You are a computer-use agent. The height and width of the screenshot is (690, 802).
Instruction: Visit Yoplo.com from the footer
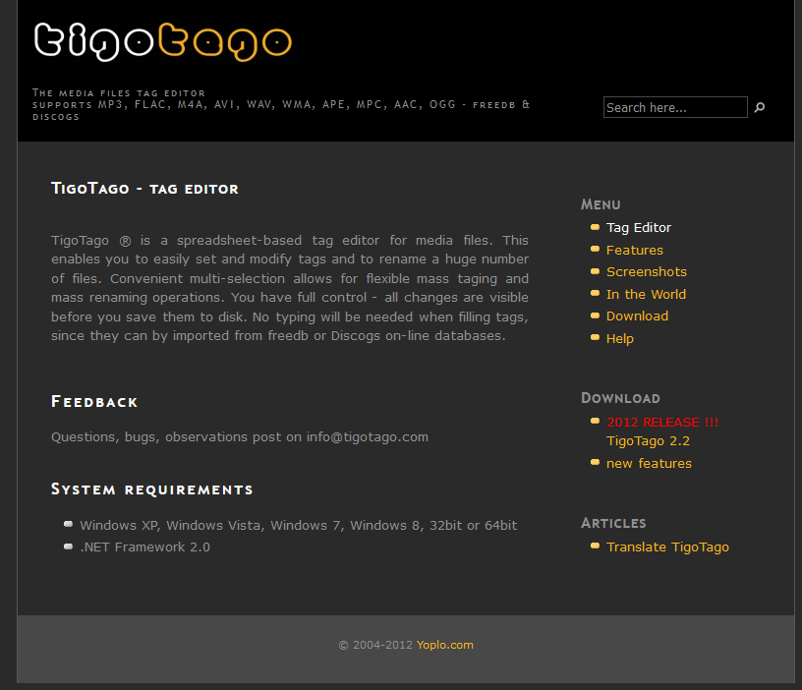tap(444, 646)
